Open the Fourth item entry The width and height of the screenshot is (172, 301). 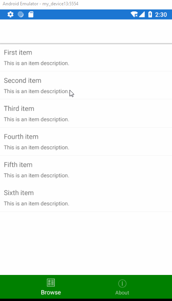coord(86,142)
